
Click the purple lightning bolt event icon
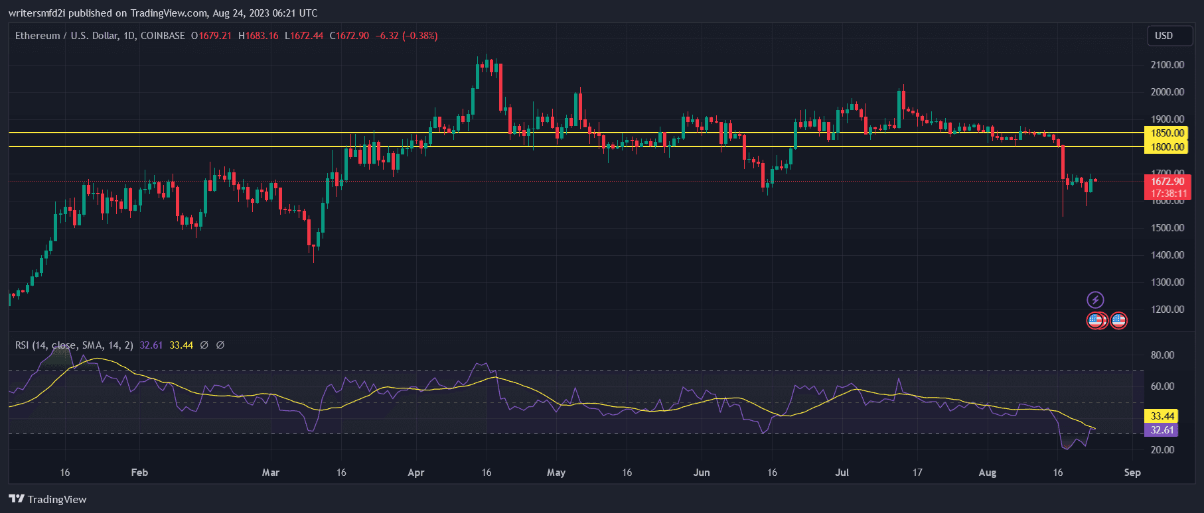pos(1095,300)
